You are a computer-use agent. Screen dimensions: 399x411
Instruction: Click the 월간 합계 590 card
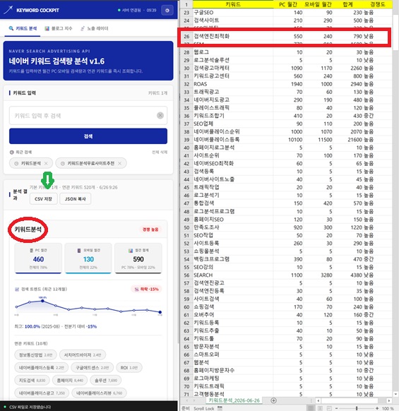point(138,258)
